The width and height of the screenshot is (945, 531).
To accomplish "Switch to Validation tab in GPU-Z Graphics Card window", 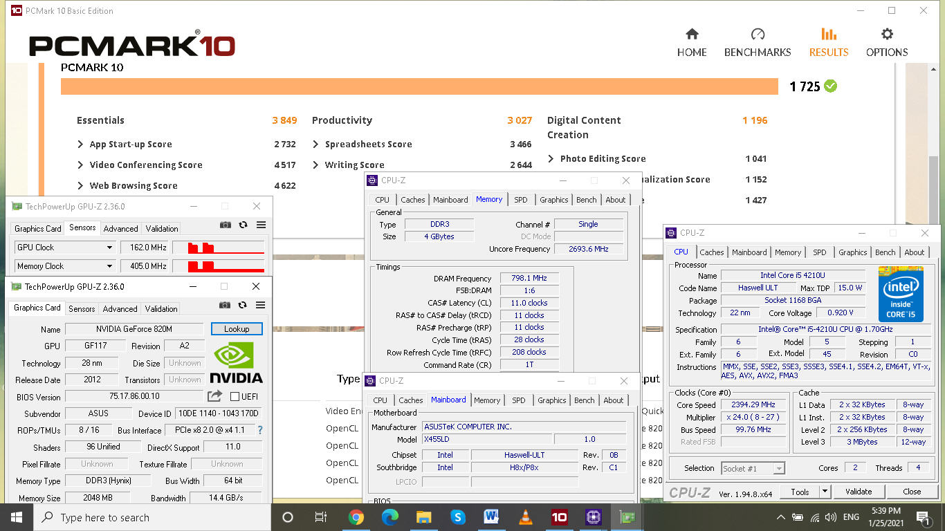I will pos(161,309).
